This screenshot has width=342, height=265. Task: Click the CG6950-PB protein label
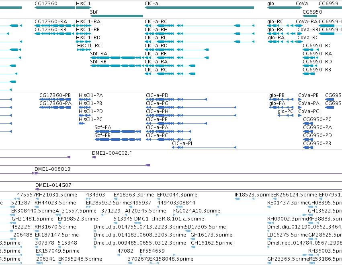coord(317,144)
